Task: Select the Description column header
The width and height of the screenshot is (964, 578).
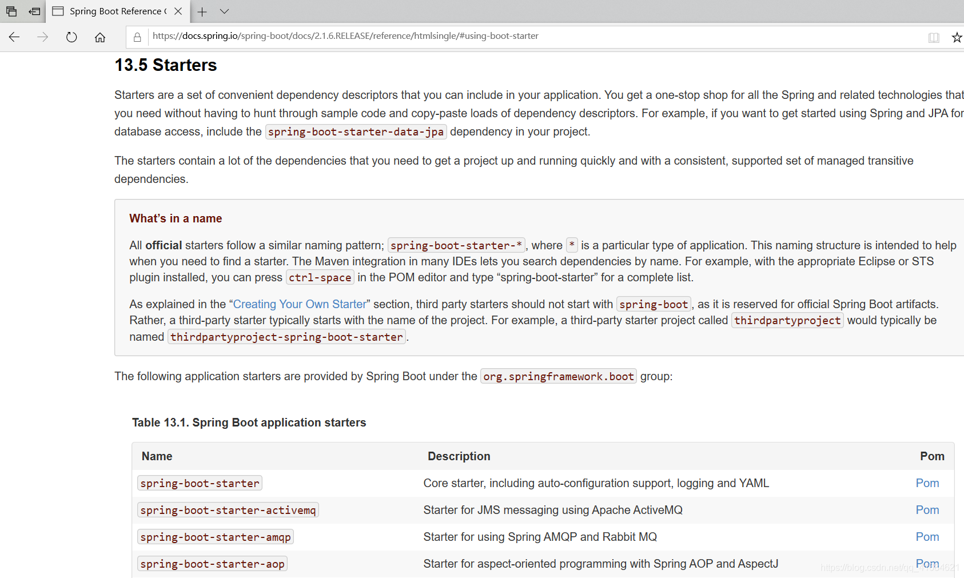Action: 459,456
